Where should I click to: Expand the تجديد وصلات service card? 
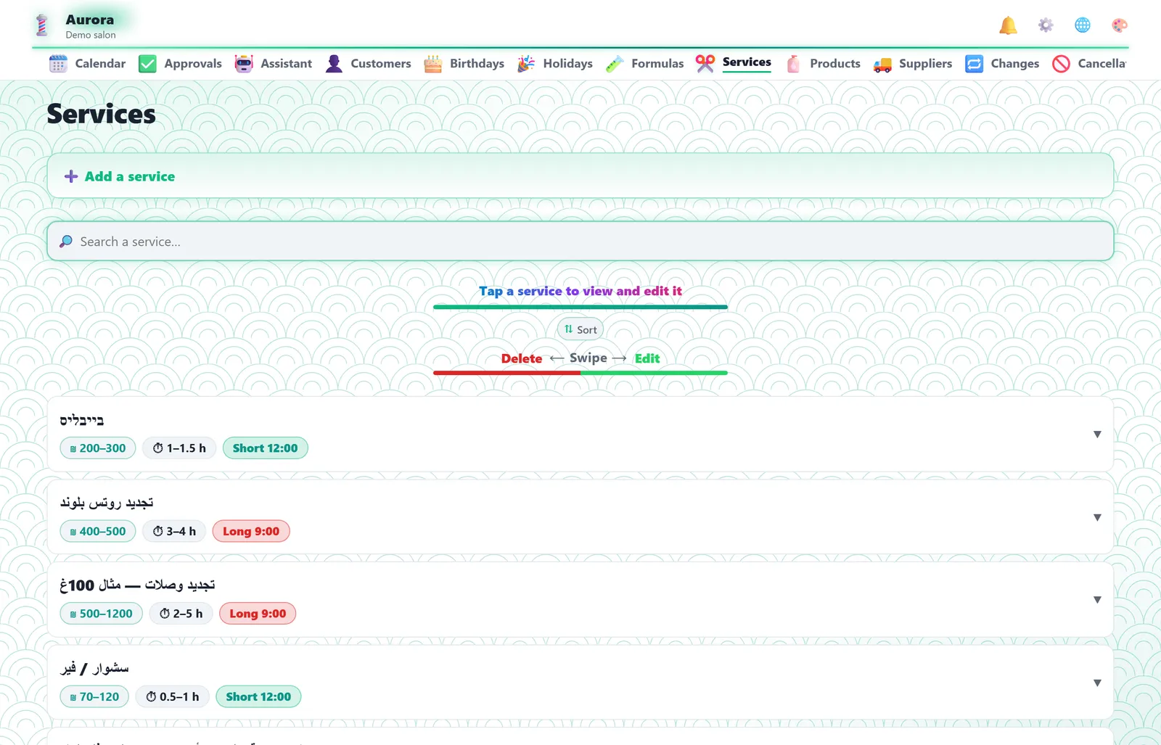coord(1097,600)
